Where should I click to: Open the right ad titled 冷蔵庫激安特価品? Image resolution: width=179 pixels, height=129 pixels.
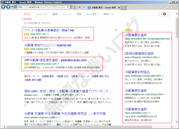137,72
